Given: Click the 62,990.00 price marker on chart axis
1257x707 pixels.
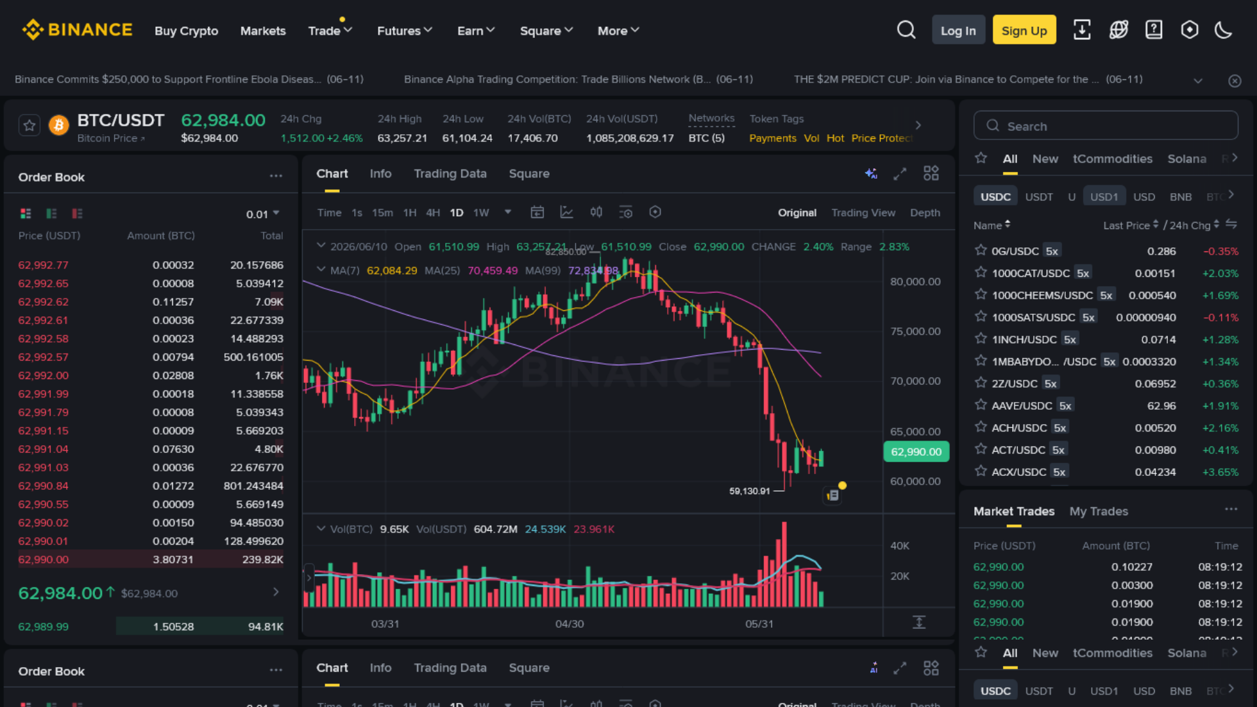Looking at the screenshot, I should coord(916,452).
